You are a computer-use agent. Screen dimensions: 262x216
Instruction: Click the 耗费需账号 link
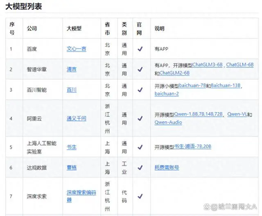[x=167, y=167]
